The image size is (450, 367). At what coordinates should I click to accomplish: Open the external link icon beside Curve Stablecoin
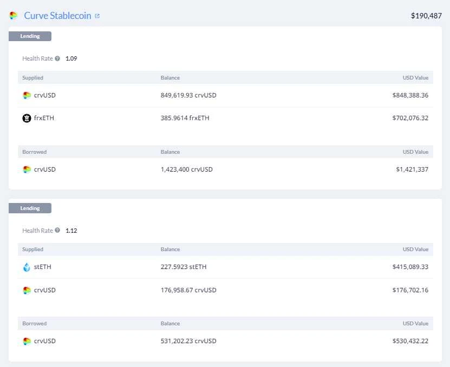coord(97,16)
